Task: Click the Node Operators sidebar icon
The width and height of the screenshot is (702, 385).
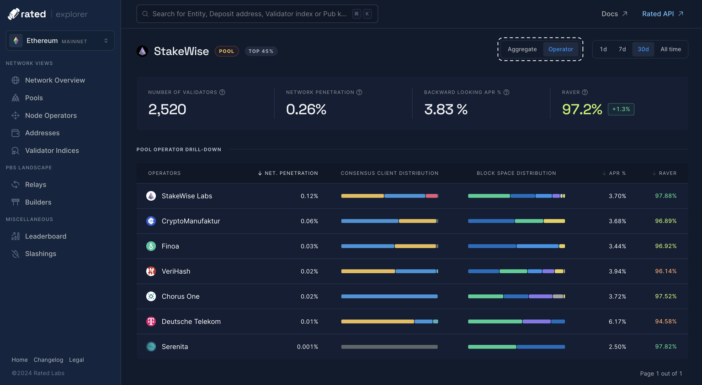Action: (16, 115)
